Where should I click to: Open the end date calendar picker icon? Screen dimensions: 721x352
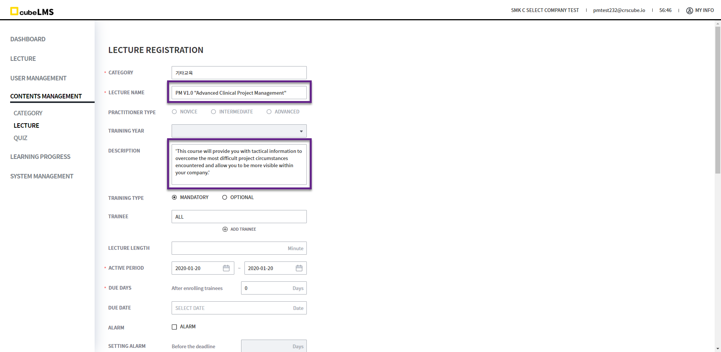(299, 268)
